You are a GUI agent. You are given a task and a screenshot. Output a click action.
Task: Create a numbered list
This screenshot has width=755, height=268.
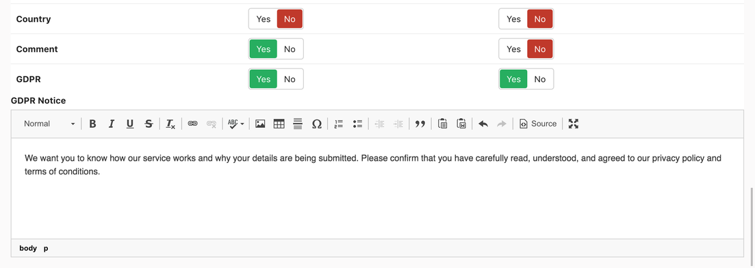coord(339,124)
